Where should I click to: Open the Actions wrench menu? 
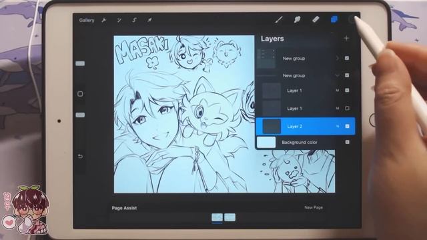point(104,20)
